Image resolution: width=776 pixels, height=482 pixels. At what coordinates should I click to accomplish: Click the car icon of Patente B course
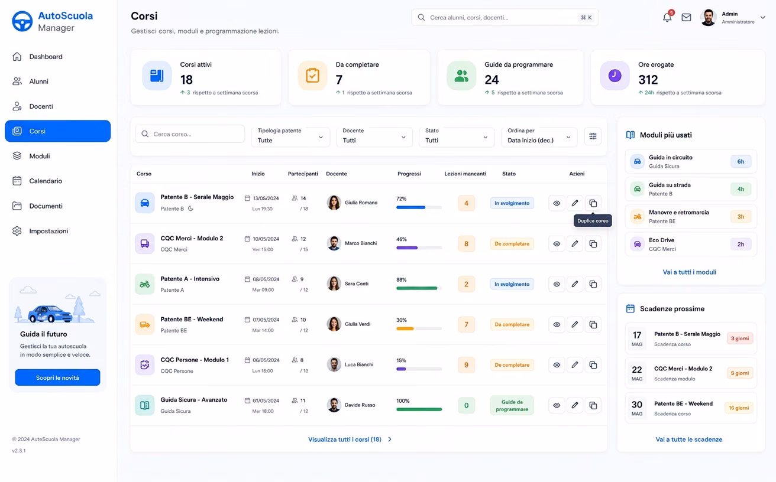tap(145, 203)
